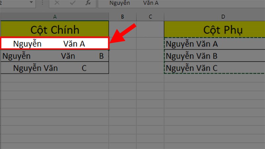The height and width of the screenshot is (149, 265).
Task: Select column C header
Action: coord(150,17)
